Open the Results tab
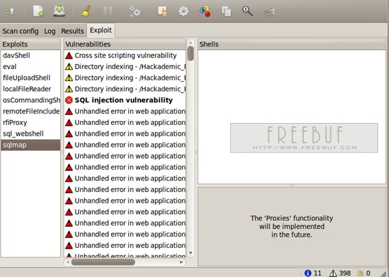Viewport: 389px width, 277px height. 72,31
